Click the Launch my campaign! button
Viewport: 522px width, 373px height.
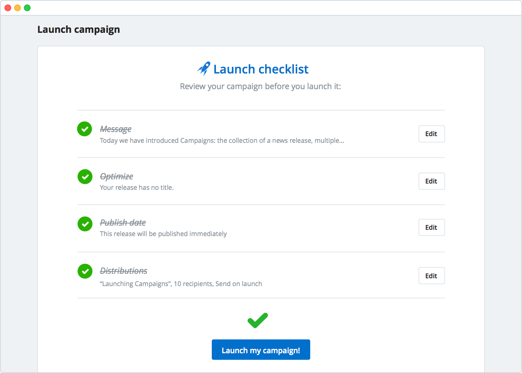tap(261, 350)
